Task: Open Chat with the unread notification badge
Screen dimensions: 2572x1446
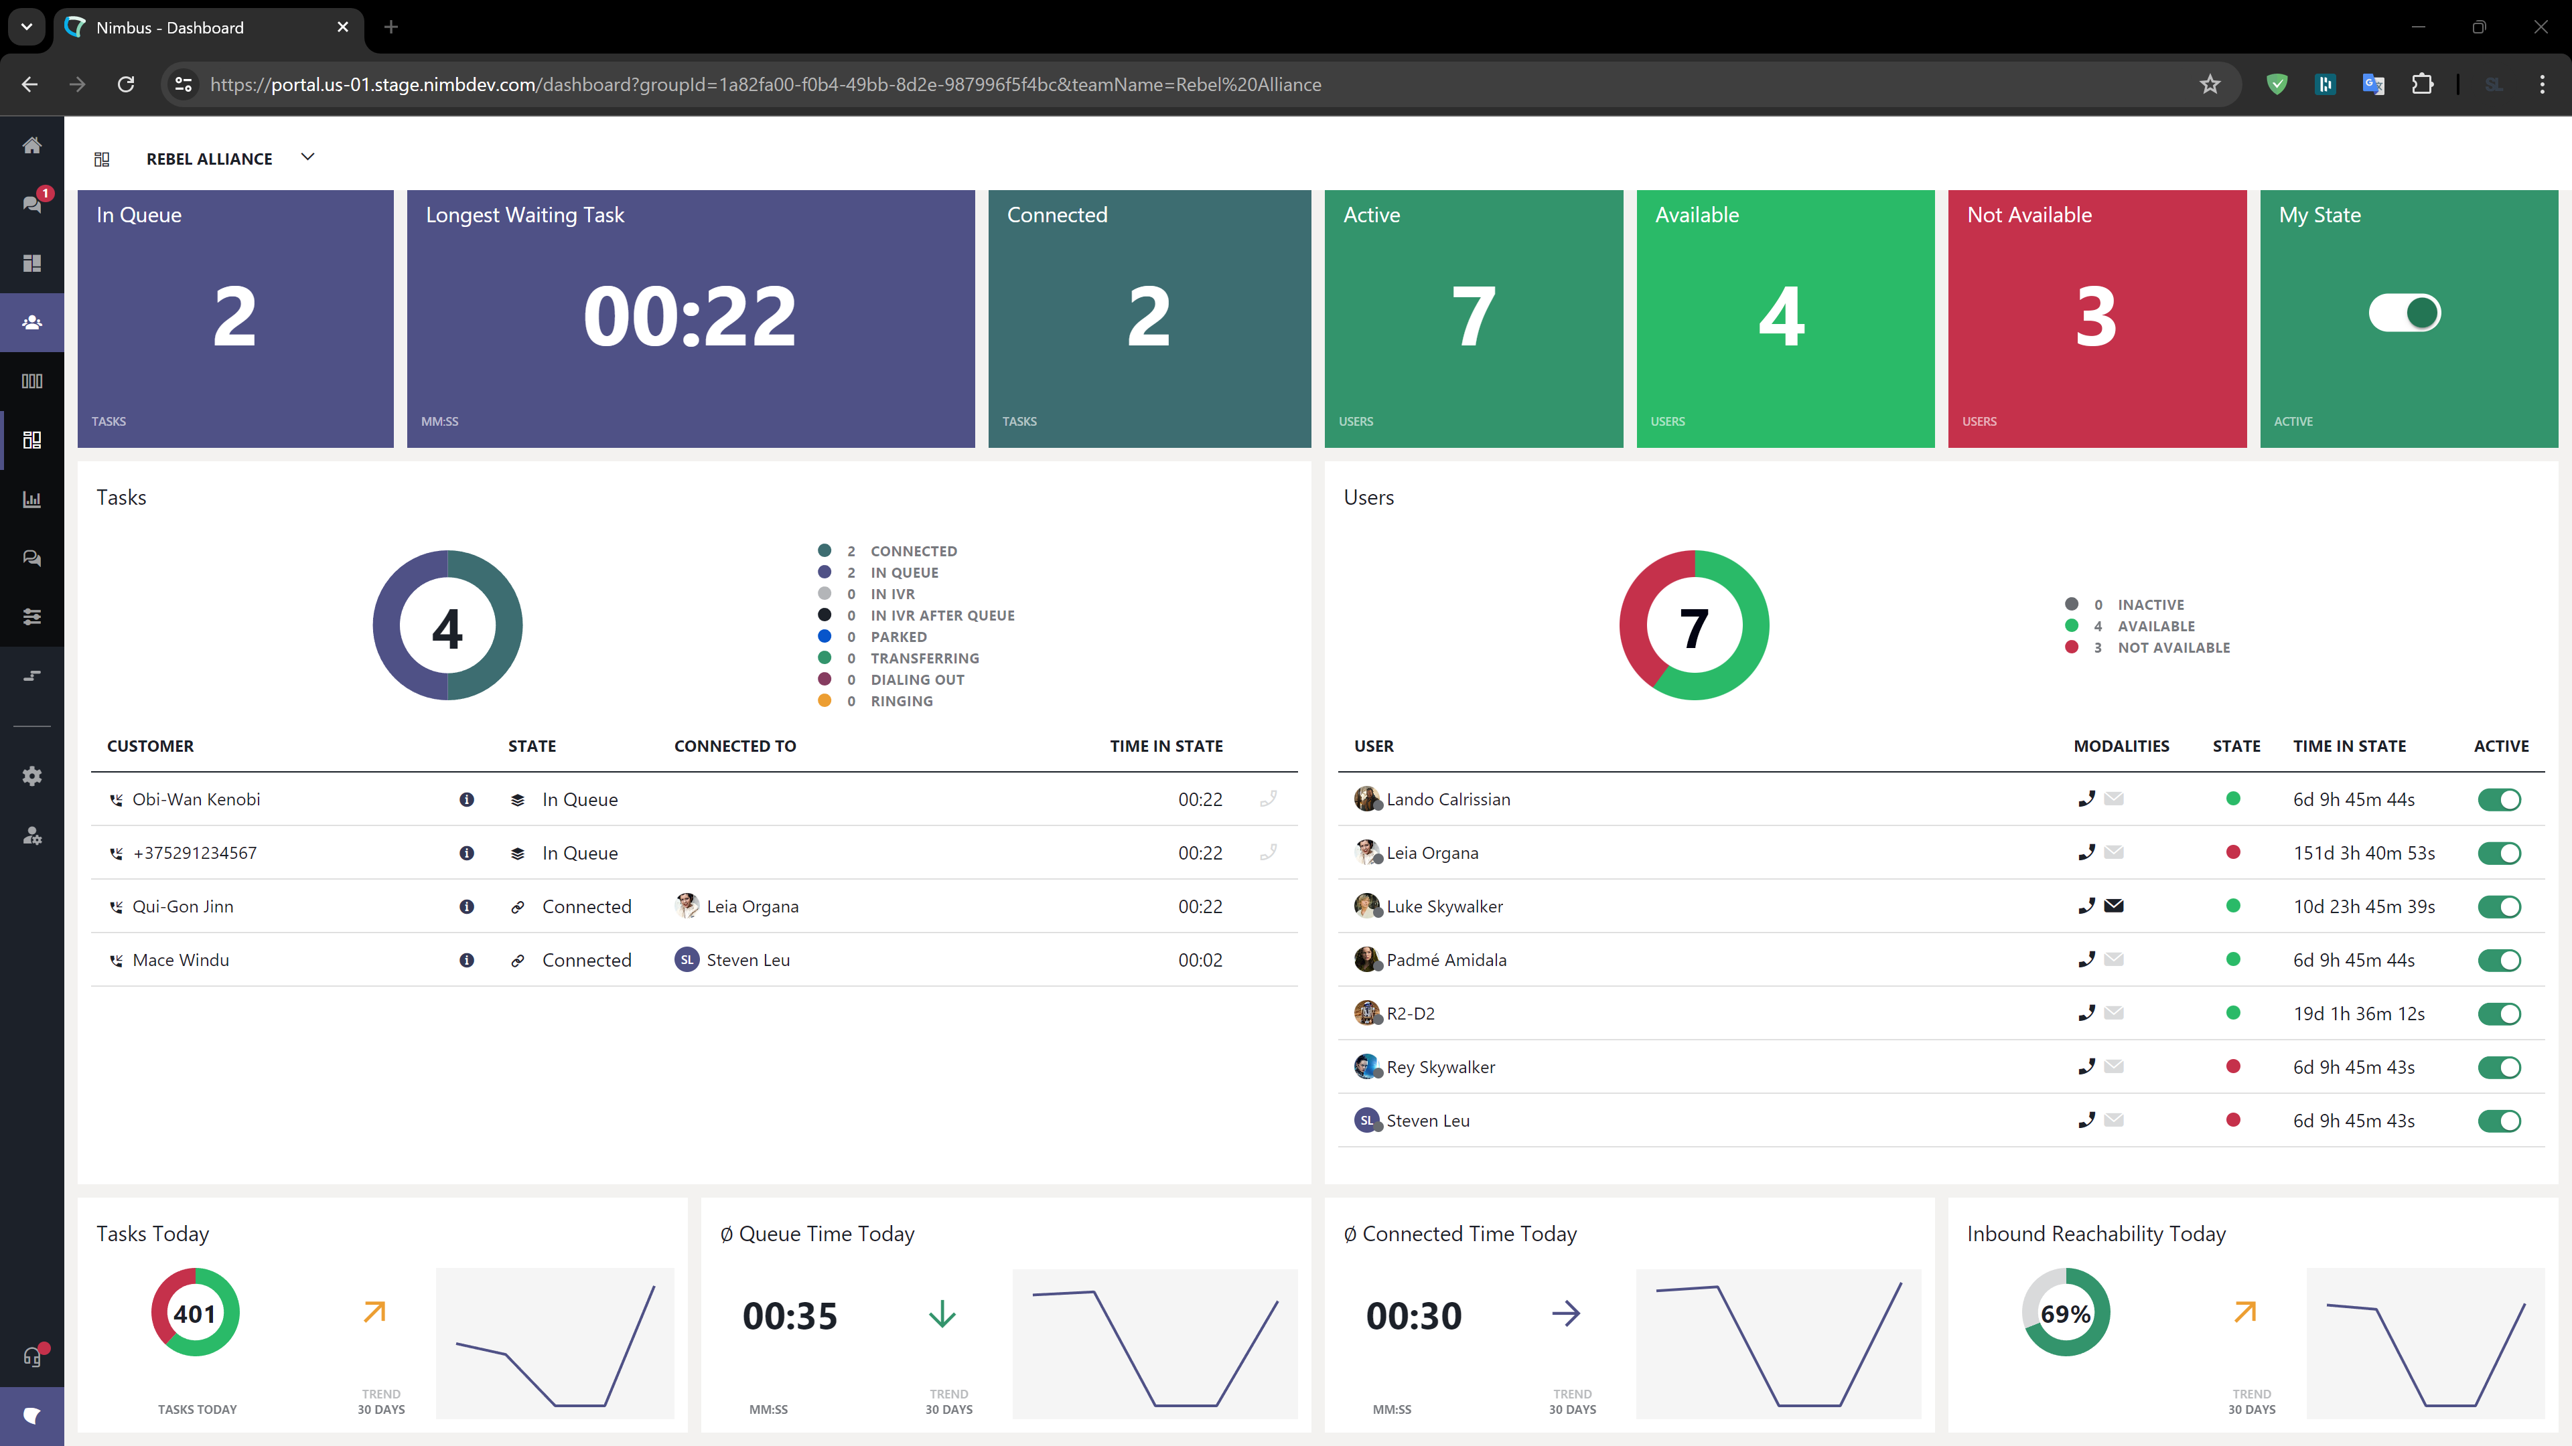Action: click(x=32, y=203)
